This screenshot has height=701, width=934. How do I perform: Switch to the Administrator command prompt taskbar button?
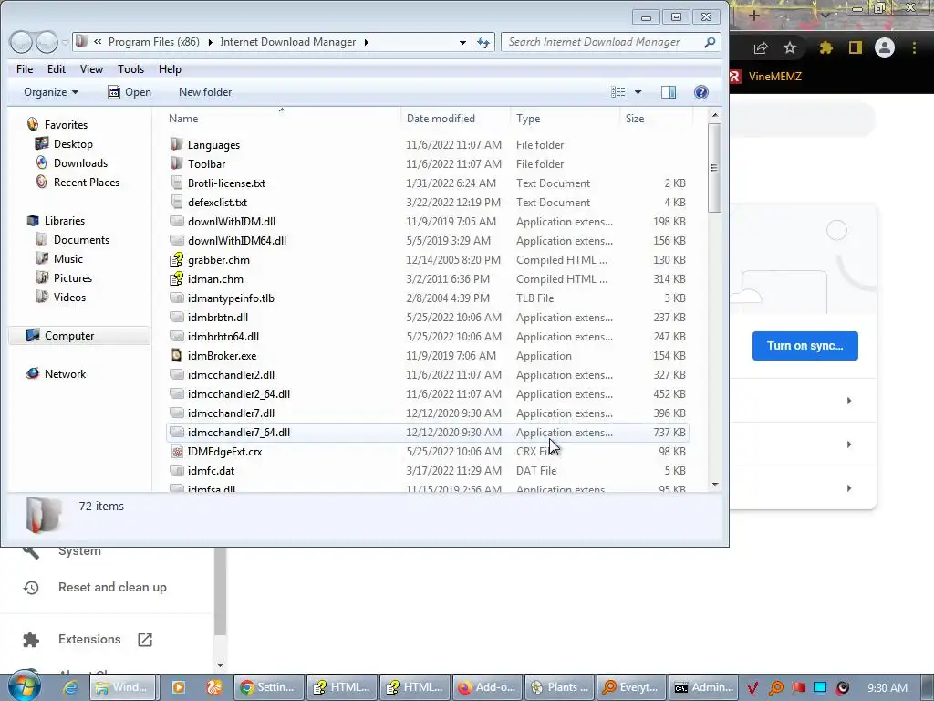click(x=703, y=687)
